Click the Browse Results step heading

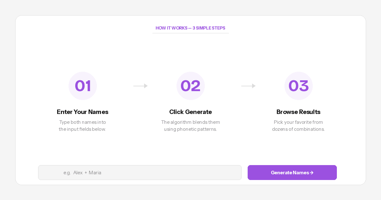tap(298, 112)
